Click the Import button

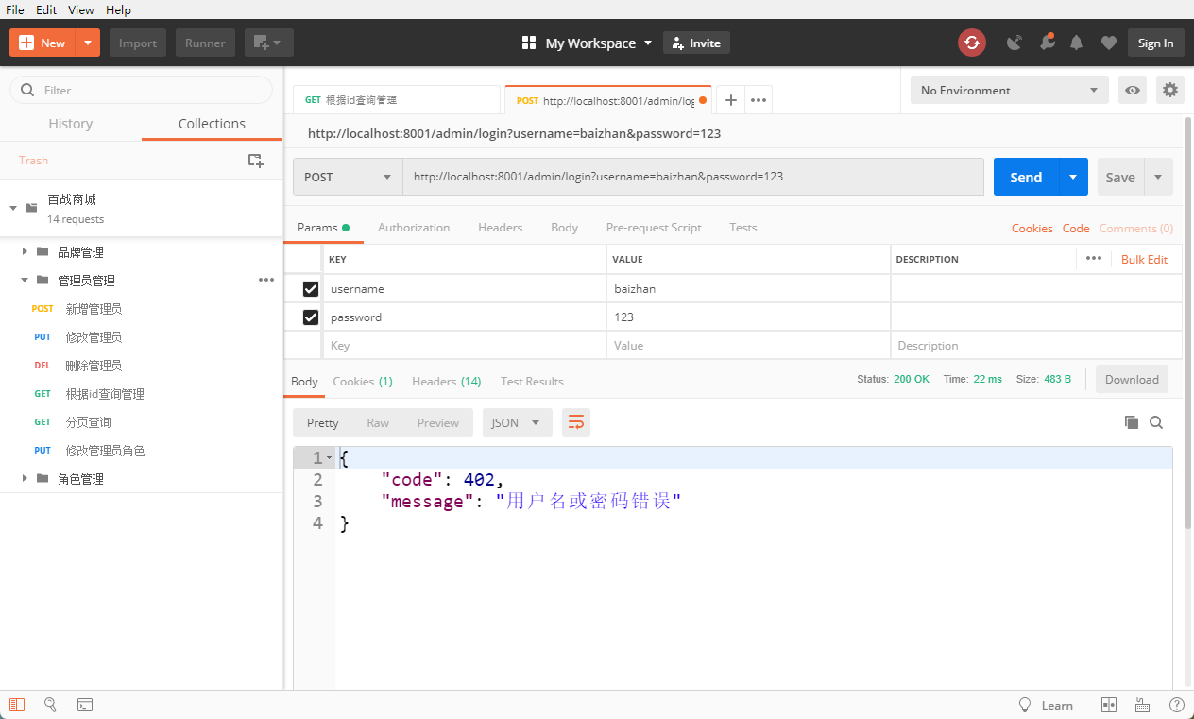tap(138, 43)
